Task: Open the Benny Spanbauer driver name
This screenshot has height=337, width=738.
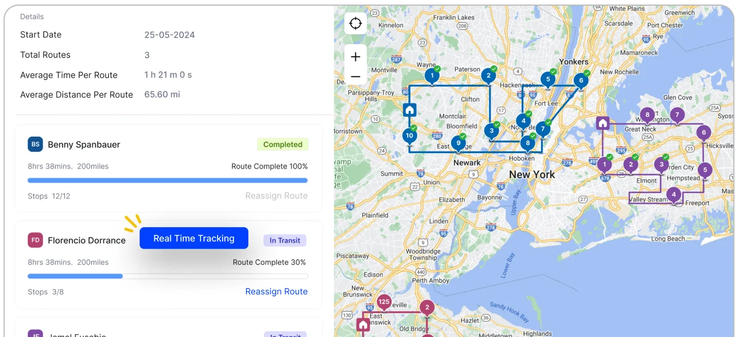Action: point(84,145)
